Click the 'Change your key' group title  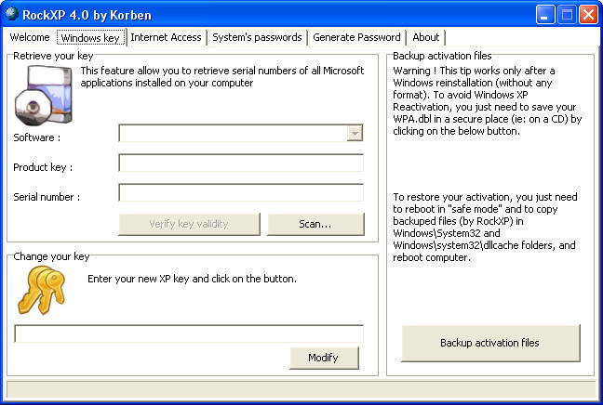click(51, 256)
